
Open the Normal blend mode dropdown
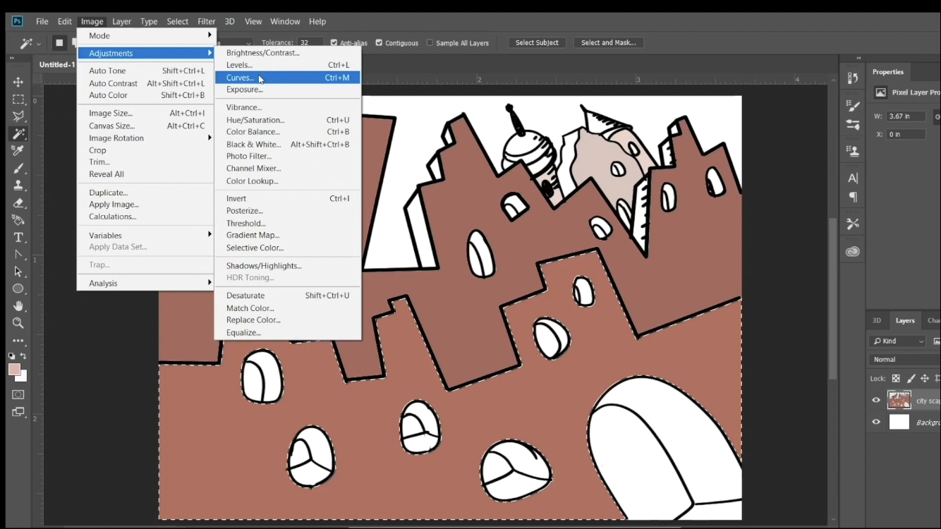tap(903, 359)
